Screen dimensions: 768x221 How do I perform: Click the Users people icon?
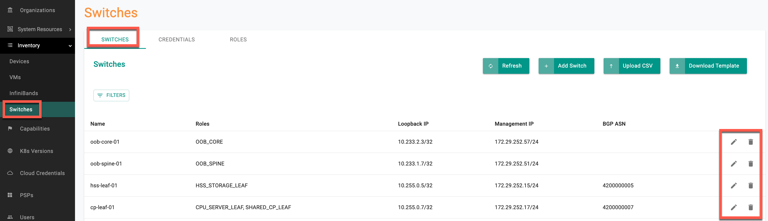[x=10, y=217]
